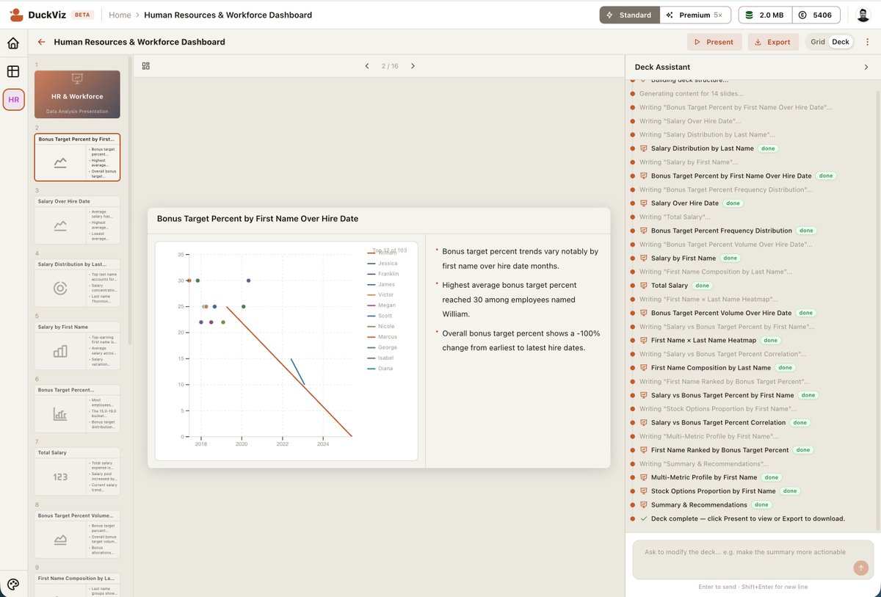
Task: Click Human Resources & Workforce Dashboard breadcrumb
Action: (228, 15)
